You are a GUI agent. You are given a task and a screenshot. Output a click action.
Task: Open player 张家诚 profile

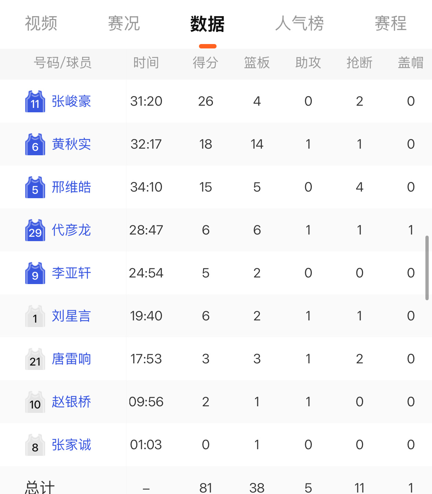[71, 445]
